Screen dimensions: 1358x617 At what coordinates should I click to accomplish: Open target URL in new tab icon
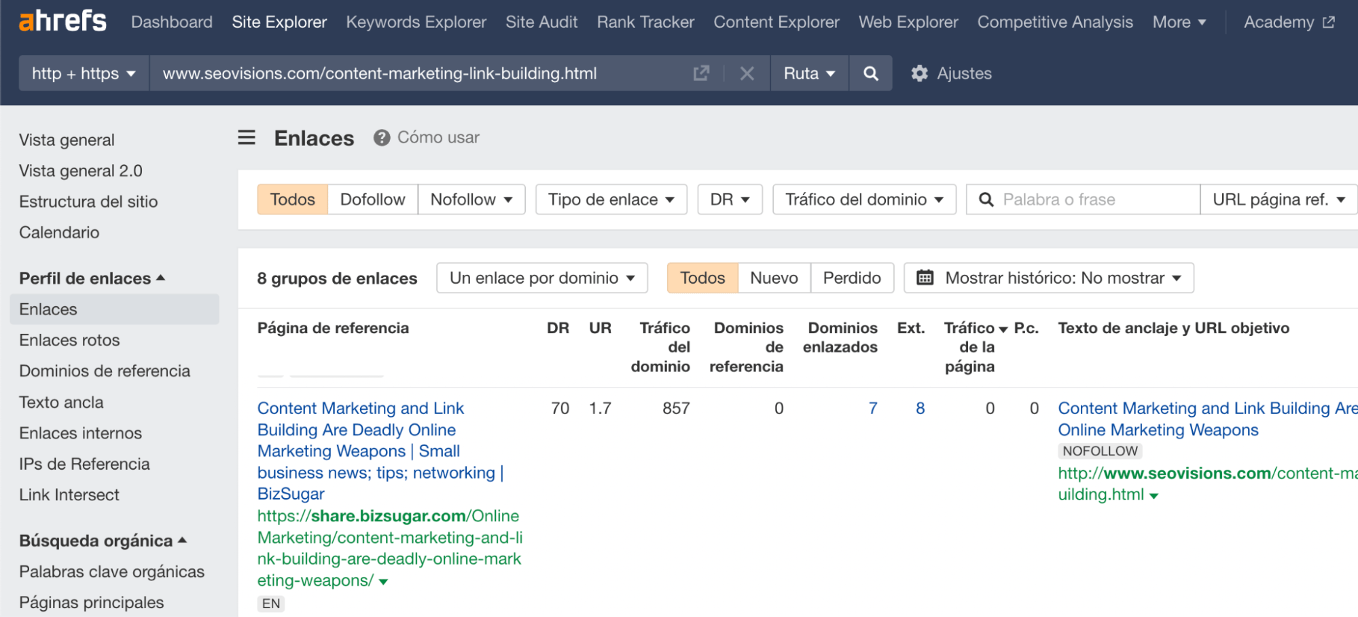coord(701,73)
